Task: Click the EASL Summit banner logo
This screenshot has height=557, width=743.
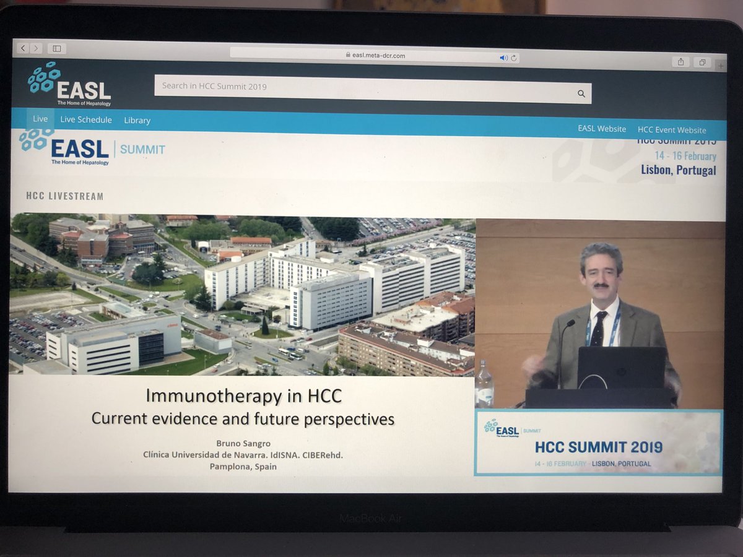Action: tap(93, 147)
